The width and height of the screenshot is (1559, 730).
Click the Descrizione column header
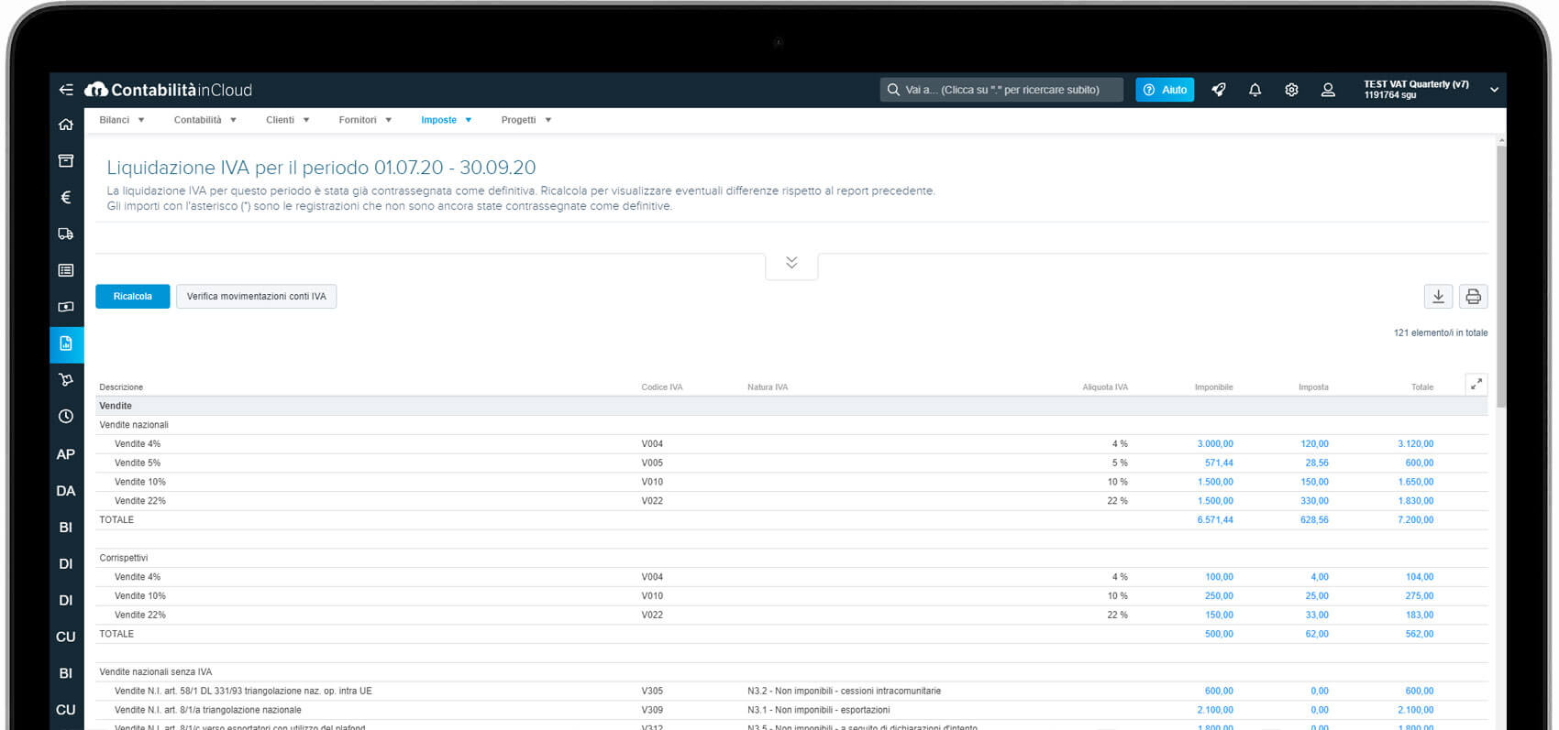point(121,387)
